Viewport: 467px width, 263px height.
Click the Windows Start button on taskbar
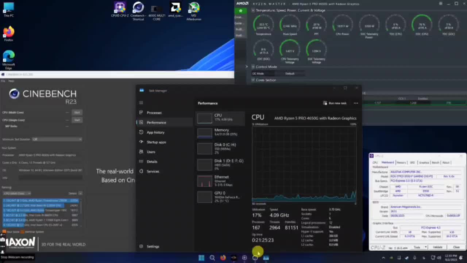201,258
